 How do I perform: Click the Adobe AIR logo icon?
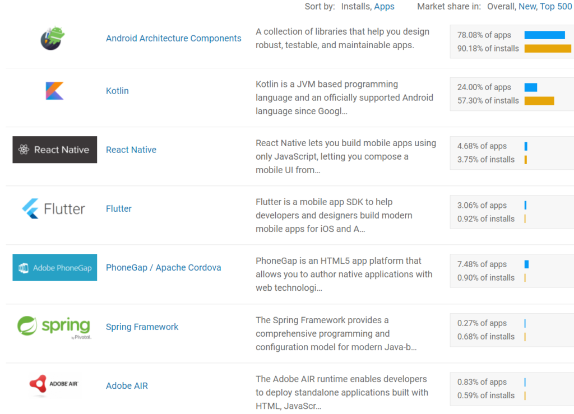(x=53, y=385)
